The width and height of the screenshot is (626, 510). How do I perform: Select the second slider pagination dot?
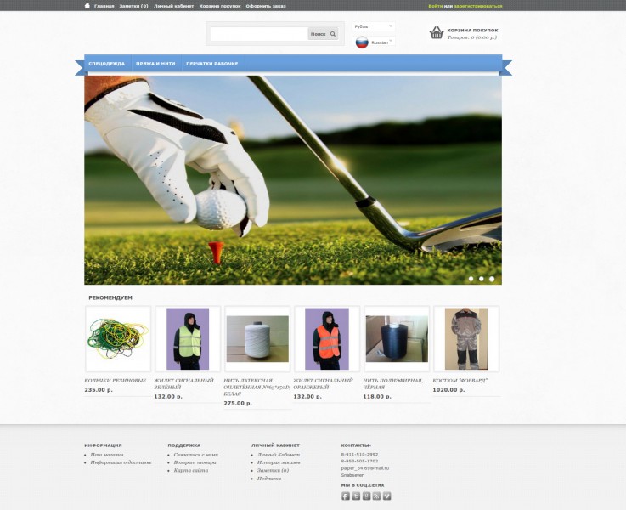(481, 278)
